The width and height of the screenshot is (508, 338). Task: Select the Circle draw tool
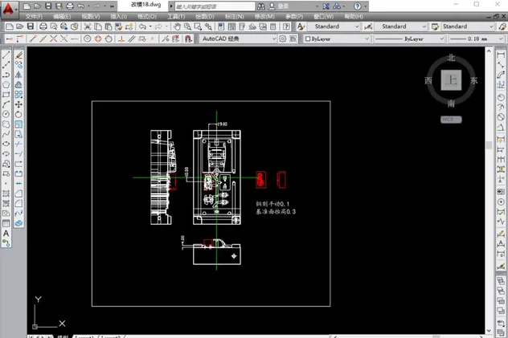point(6,114)
